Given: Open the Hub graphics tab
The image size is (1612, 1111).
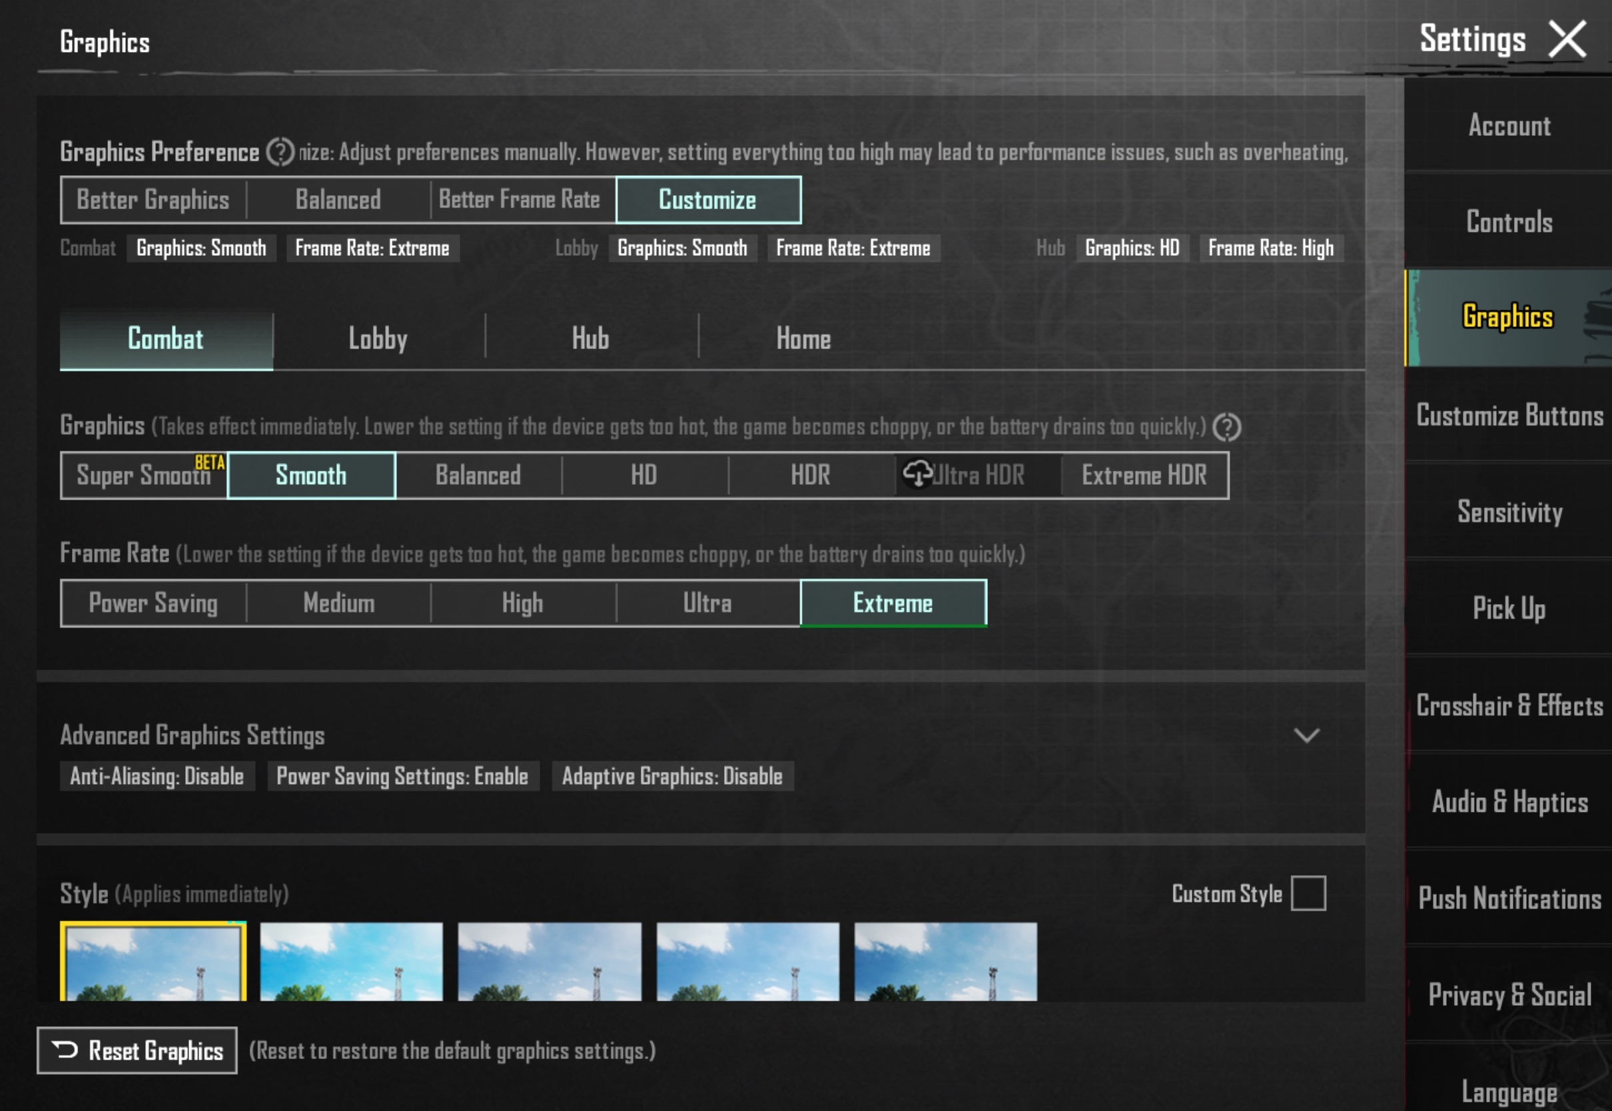Looking at the screenshot, I should 590,340.
